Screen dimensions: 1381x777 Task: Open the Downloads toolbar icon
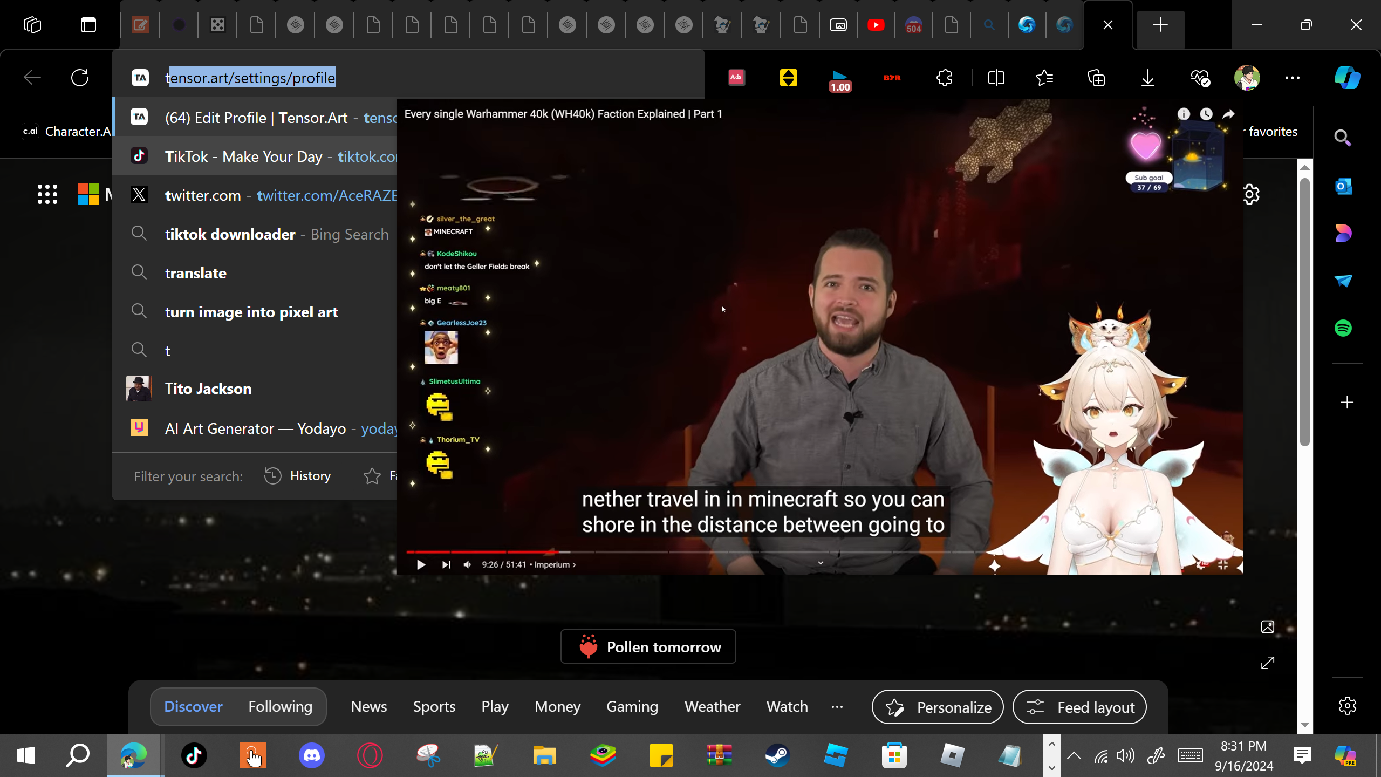1148,78
